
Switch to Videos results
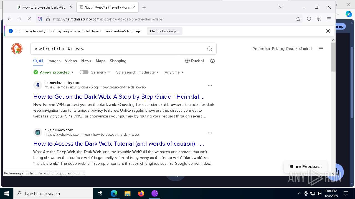tap(71, 61)
